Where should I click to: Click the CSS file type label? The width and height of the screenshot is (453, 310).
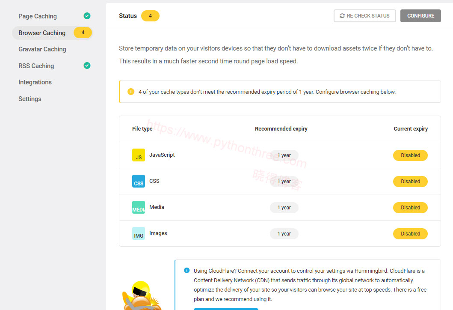(154, 181)
